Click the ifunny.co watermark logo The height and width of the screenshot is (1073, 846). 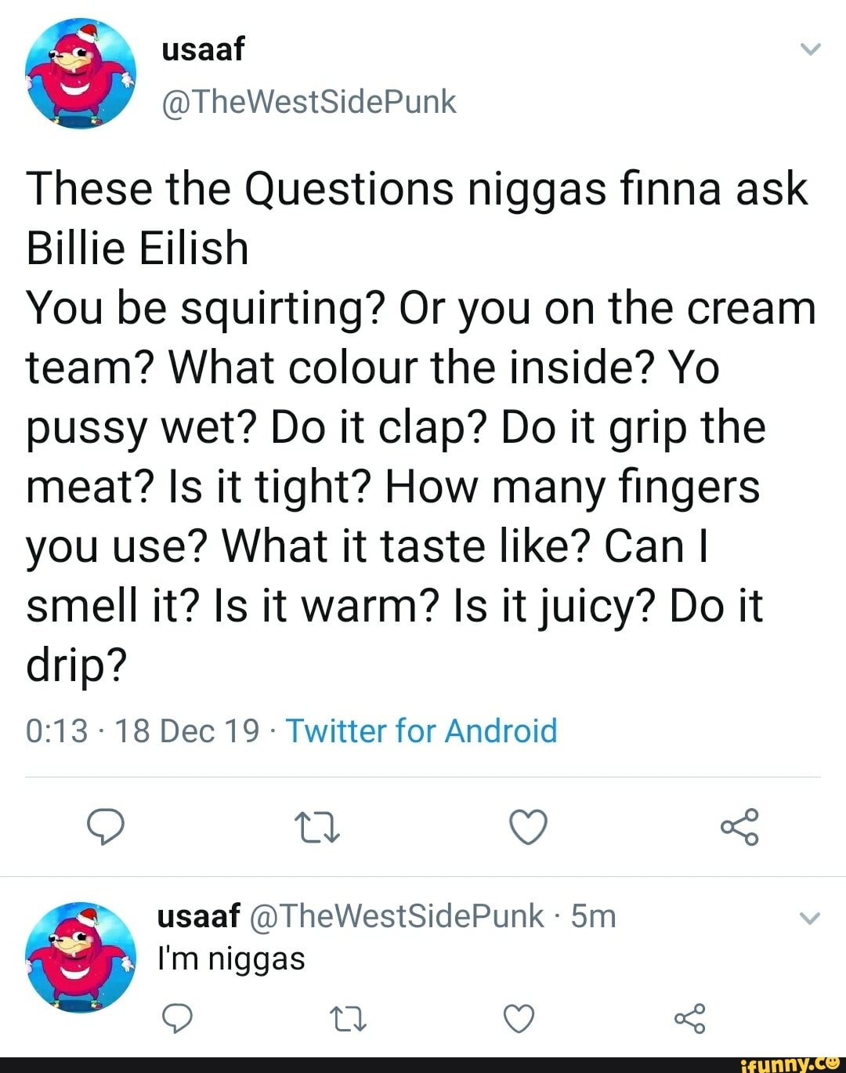[x=790, y=1064]
